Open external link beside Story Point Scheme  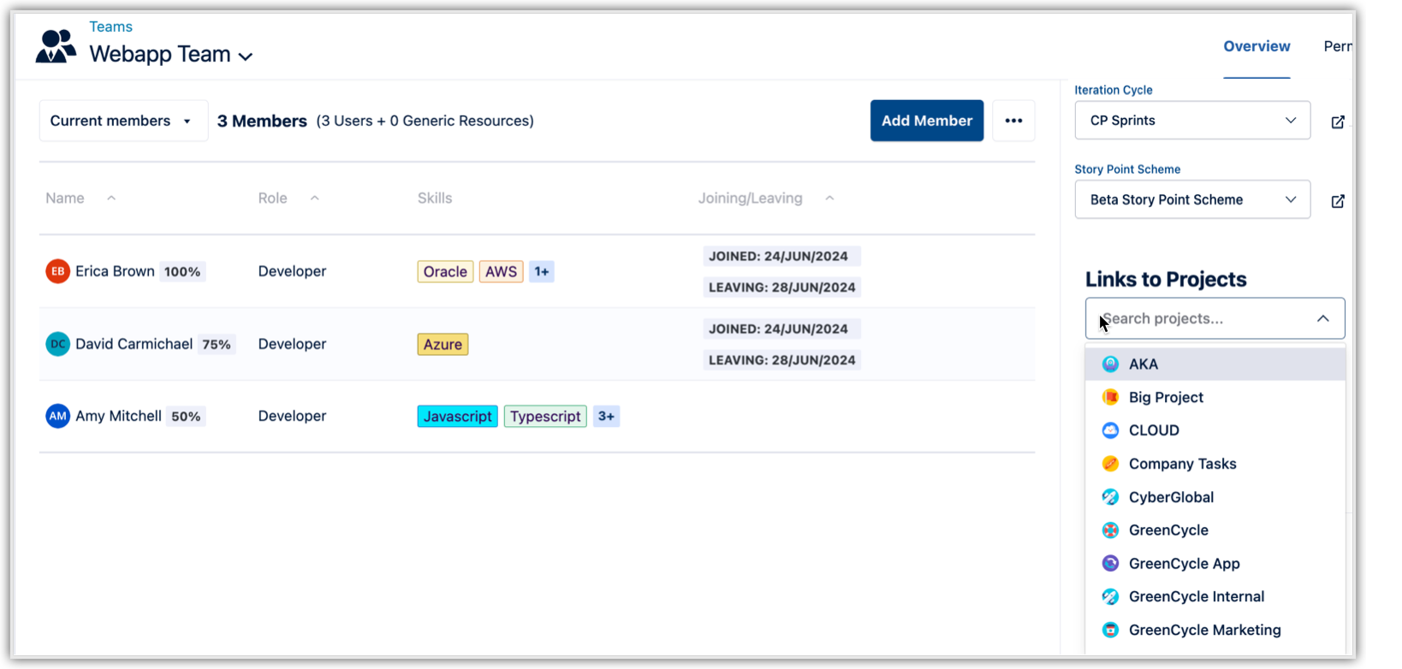1337,201
